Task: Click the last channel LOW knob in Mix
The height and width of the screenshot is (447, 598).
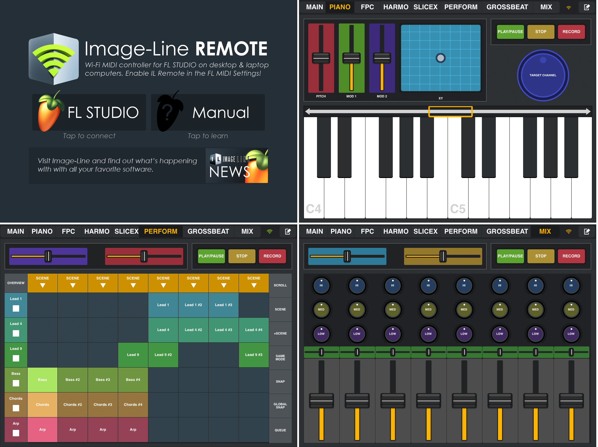Action: coord(571,334)
